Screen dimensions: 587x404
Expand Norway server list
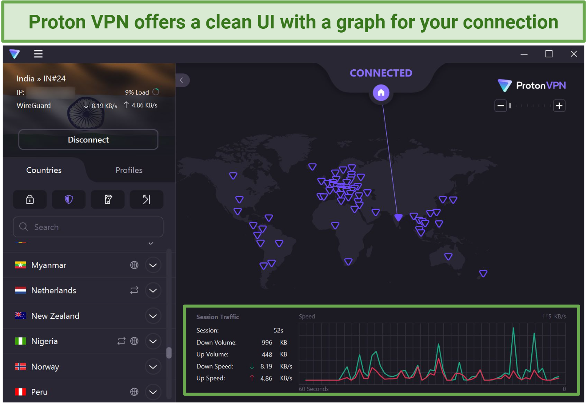tap(153, 367)
